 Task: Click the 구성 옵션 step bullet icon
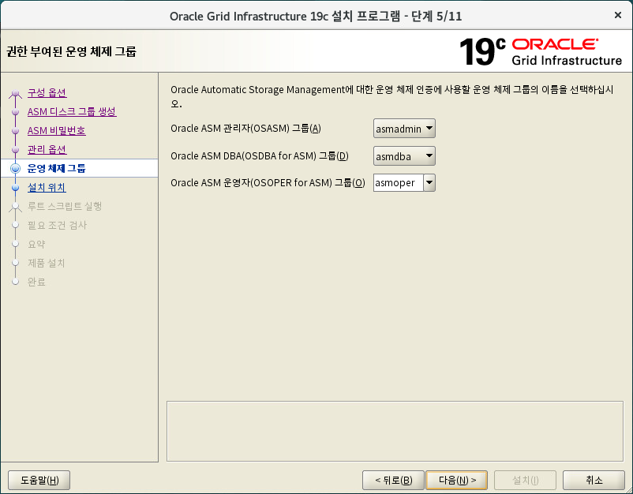click(15, 93)
